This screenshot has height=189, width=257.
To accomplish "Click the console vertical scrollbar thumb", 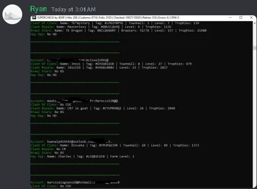I will [x=255, y=48].
